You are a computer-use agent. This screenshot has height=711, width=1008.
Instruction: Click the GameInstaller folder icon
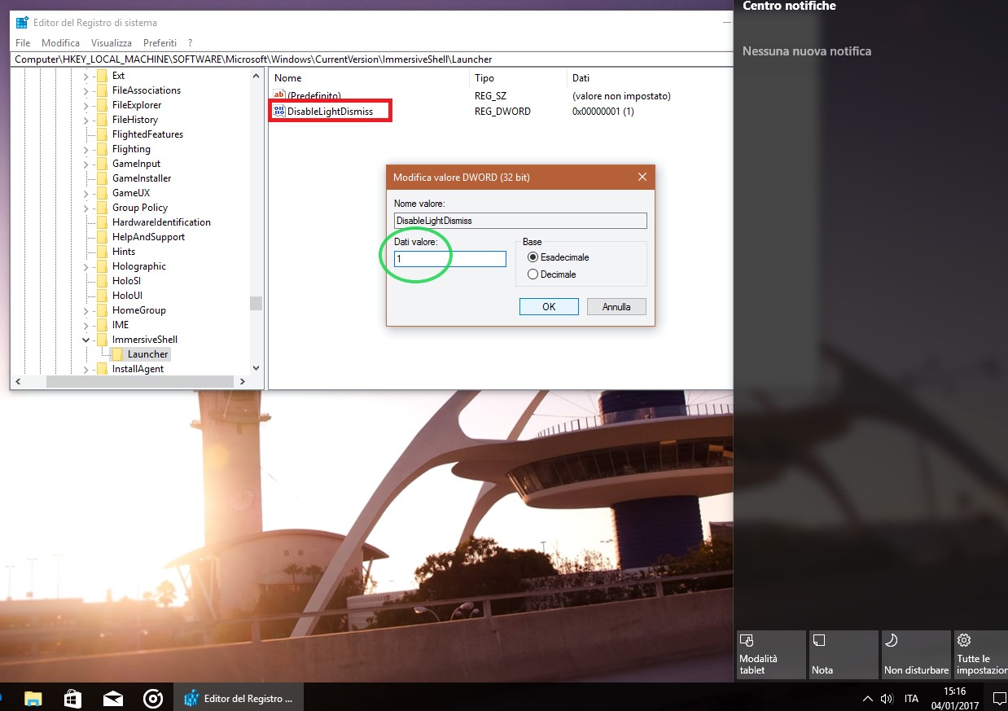(102, 178)
